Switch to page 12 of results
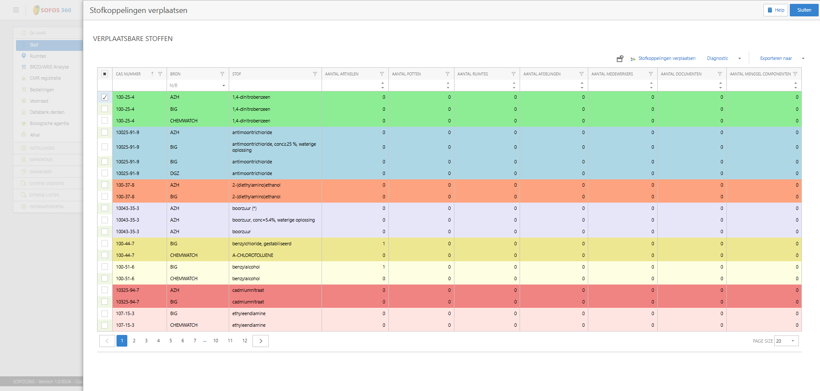This screenshot has height=391, width=820. coord(245,341)
